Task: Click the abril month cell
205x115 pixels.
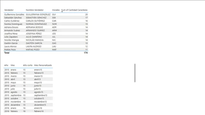Action: 13,79
